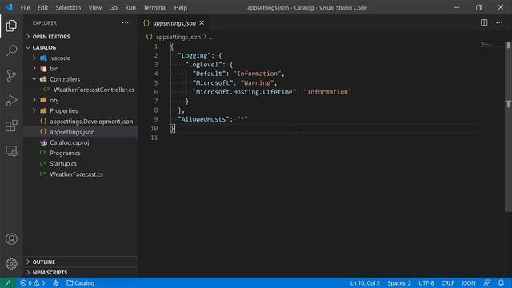This screenshot has width=512, height=288.
Task: Open the Accounts menu icon
Action: (x=11, y=239)
